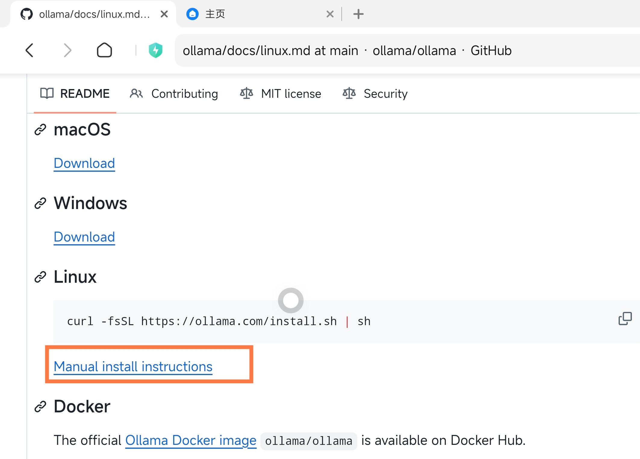Image resolution: width=640 pixels, height=459 pixels.
Task: Click the Linux heading anchor link icon
Action: click(40, 277)
